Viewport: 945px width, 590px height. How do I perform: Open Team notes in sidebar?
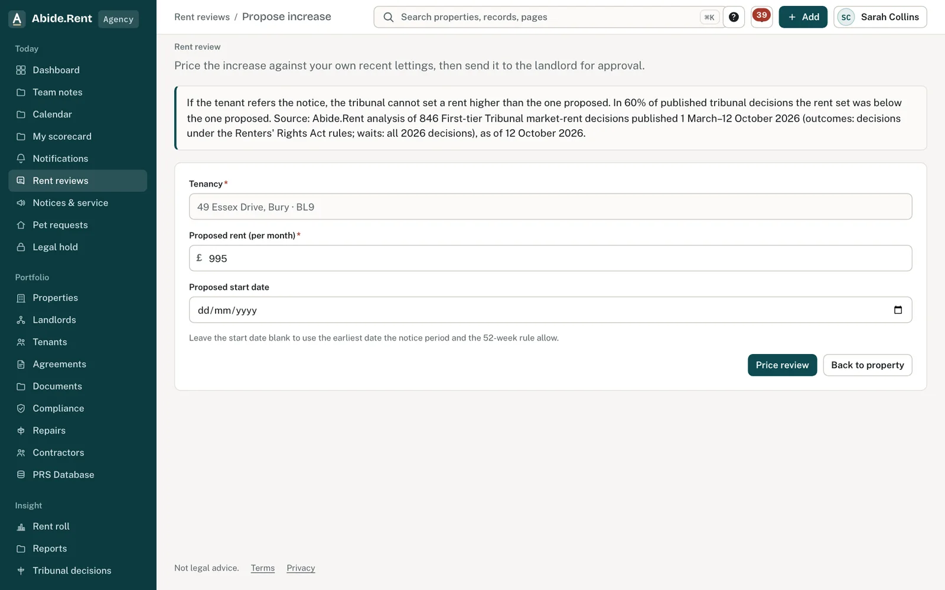click(x=77, y=92)
